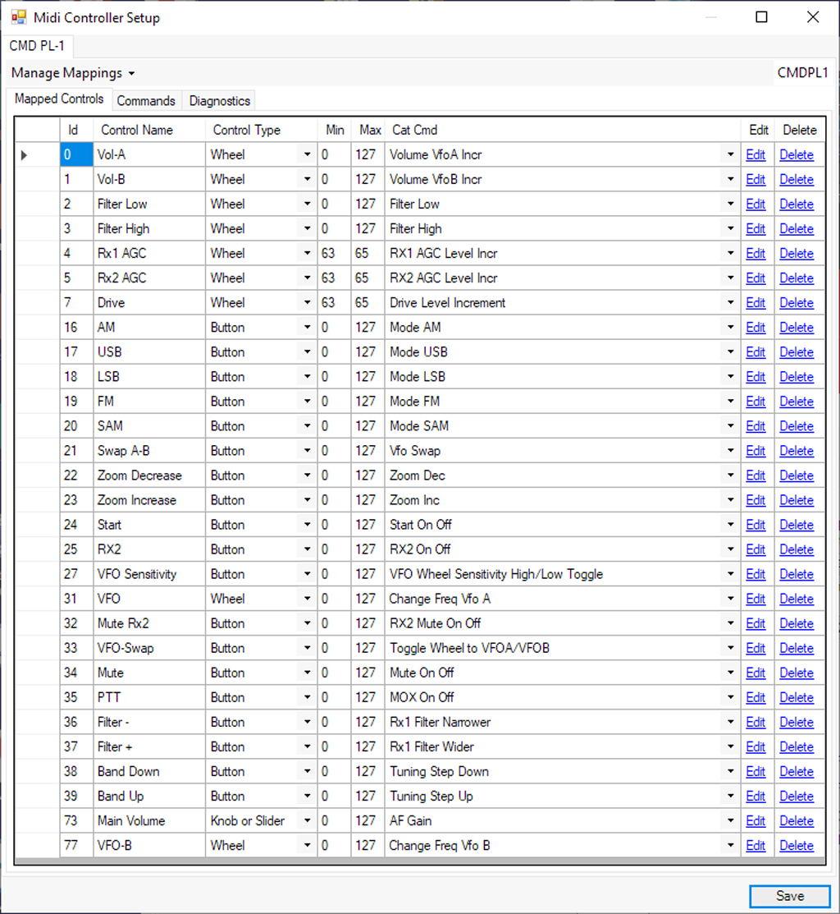Image resolution: width=840 pixels, height=914 pixels.
Task: Delete the Main Volume mapping
Action: pyautogui.click(x=797, y=820)
